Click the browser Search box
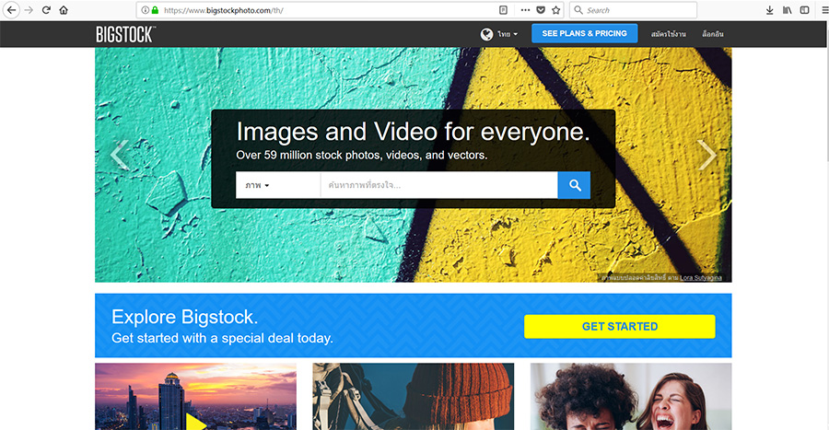 [633, 10]
